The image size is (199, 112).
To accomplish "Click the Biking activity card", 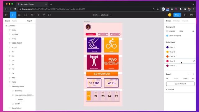I will point(111,45).
